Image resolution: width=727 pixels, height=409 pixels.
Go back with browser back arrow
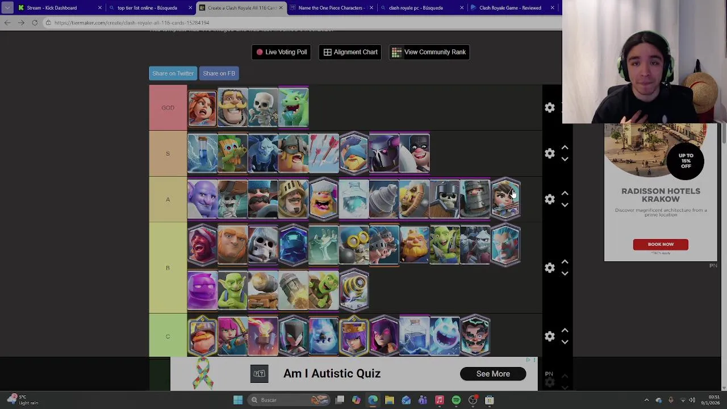(x=7, y=23)
